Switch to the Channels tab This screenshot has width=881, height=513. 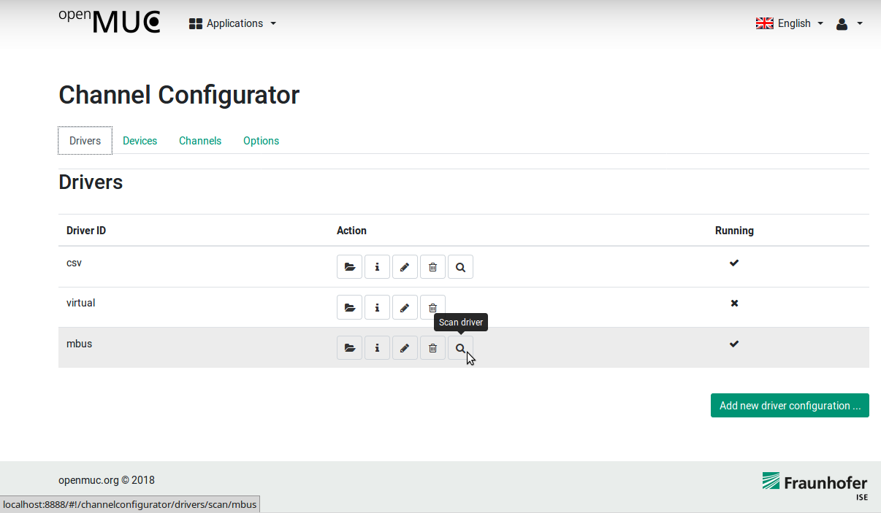coord(199,140)
